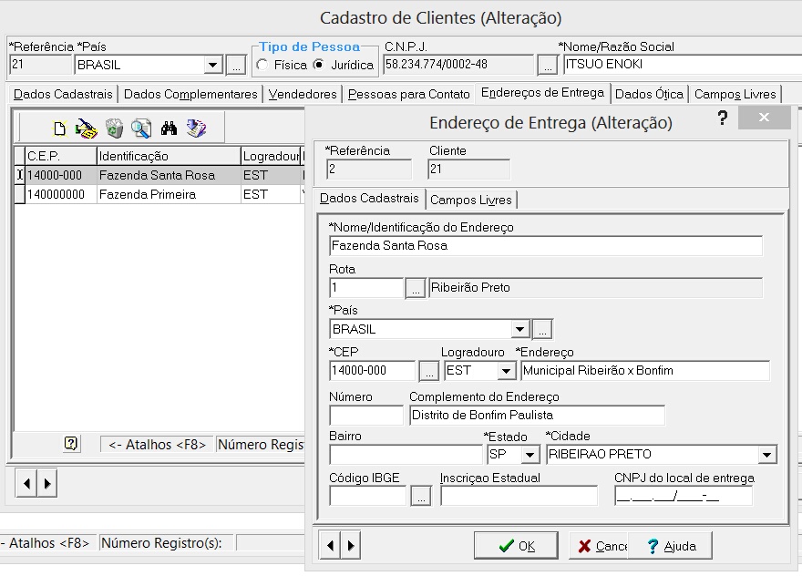Screen dimensions: 802x576
Task: Select the Fazenda Primeira row
Action: 159,194
